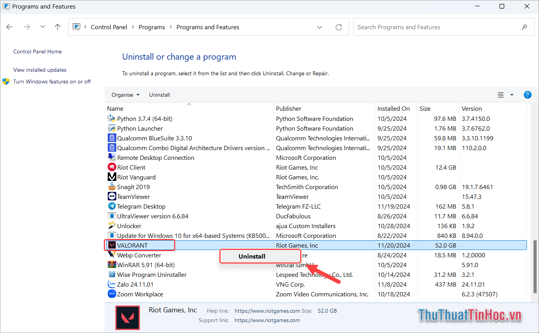539x333 pixels.
Task: Click in the Search Programs and Features box
Action: click(429, 27)
